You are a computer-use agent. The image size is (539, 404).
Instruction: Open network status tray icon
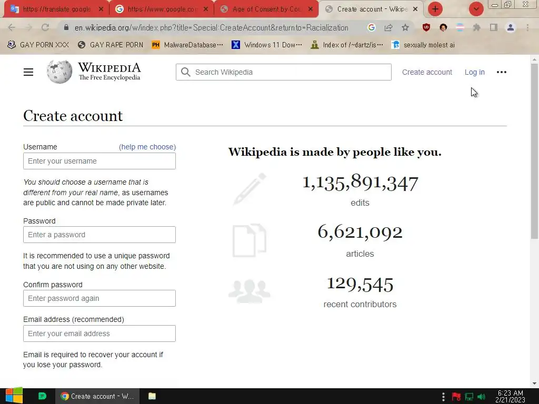pyautogui.click(x=469, y=397)
